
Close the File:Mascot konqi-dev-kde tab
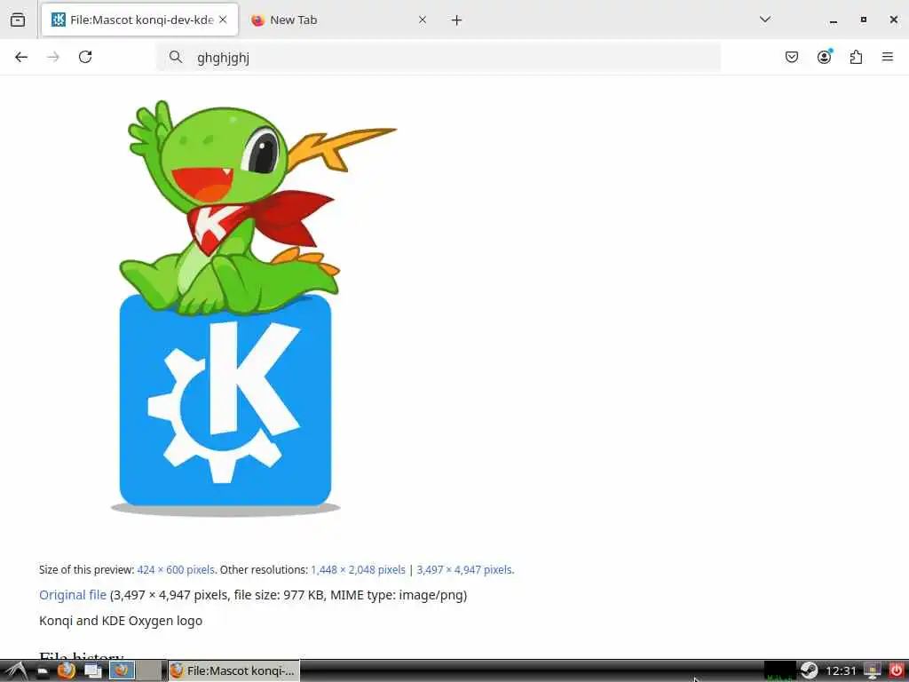pyautogui.click(x=223, y=20)
